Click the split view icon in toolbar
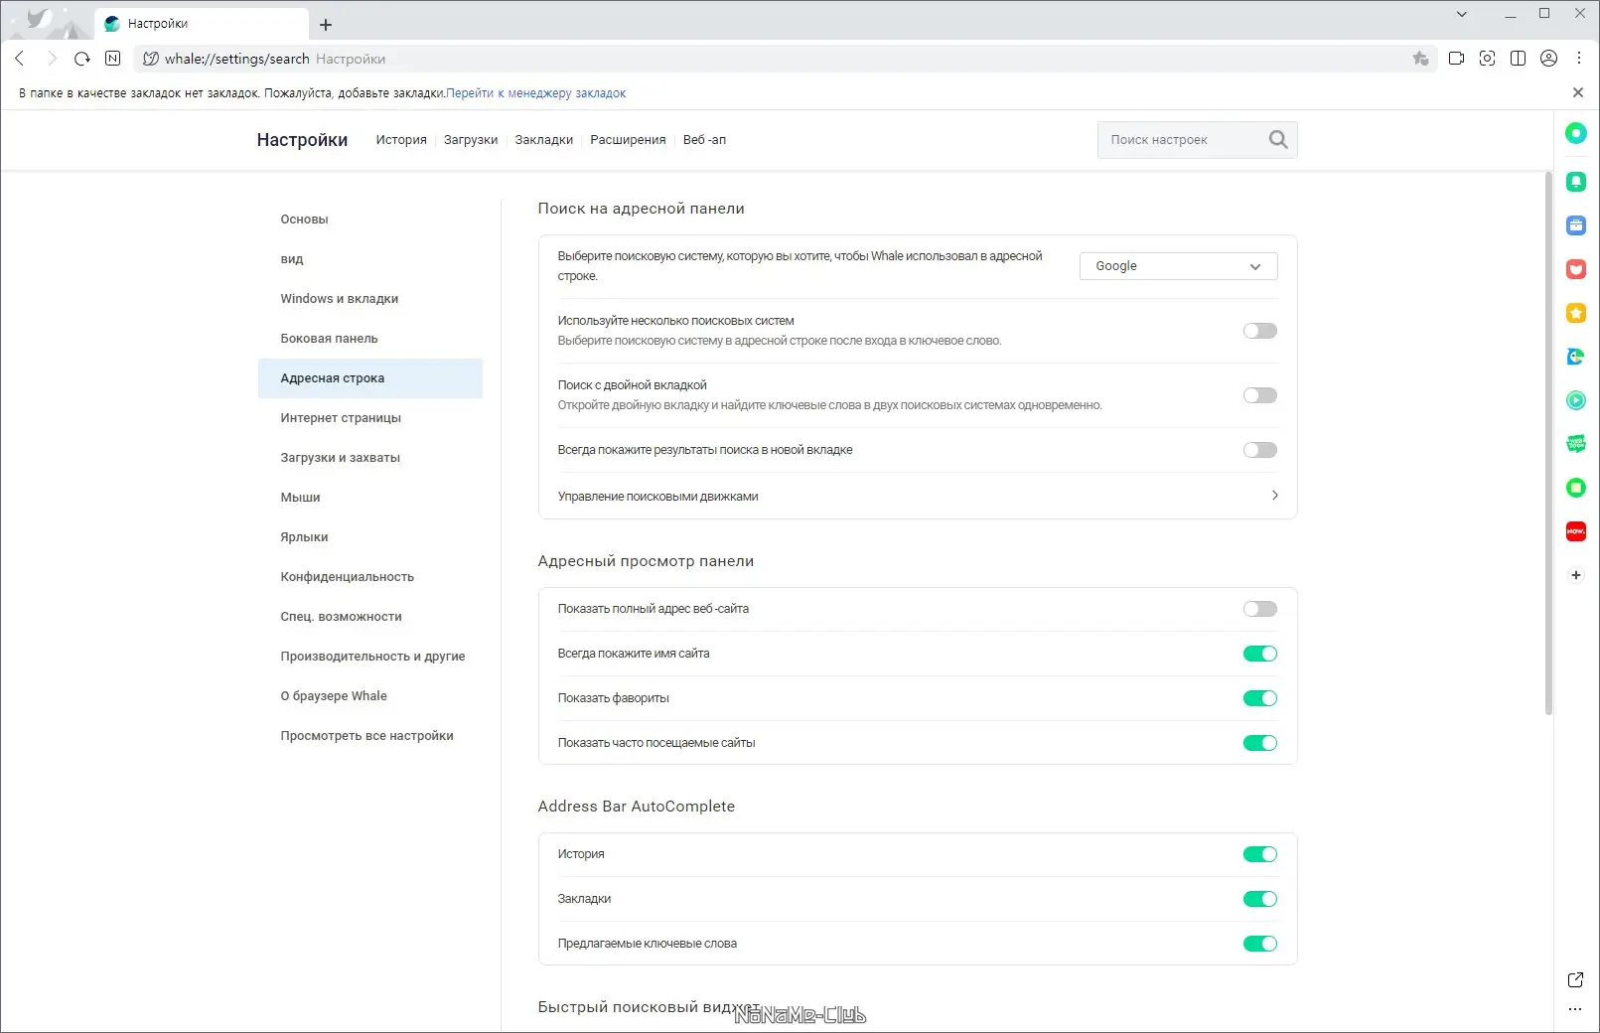Viewport: 1600px width, 1033px height. [1518, 59]
